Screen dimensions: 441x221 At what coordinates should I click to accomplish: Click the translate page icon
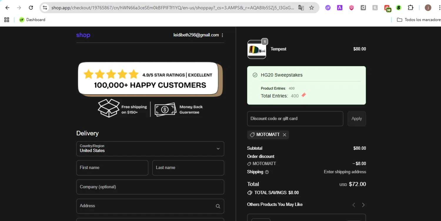(x=301, y=8)
